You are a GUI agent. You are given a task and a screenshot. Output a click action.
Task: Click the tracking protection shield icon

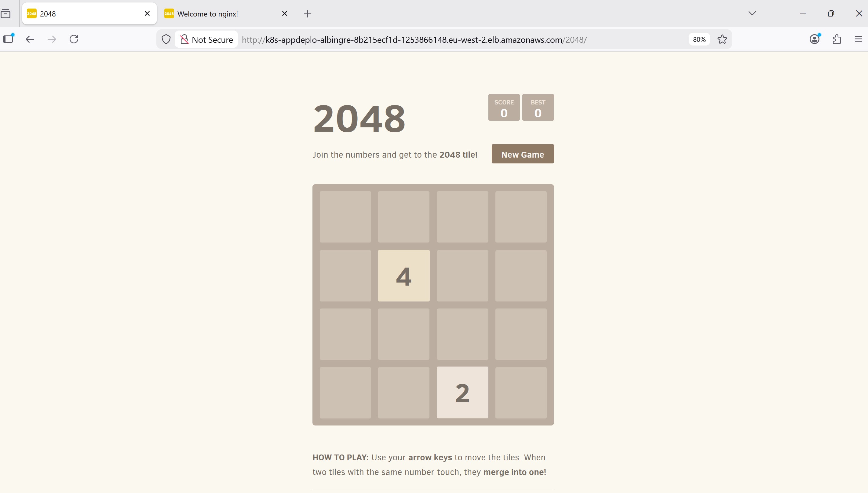[x=166, y=39]
